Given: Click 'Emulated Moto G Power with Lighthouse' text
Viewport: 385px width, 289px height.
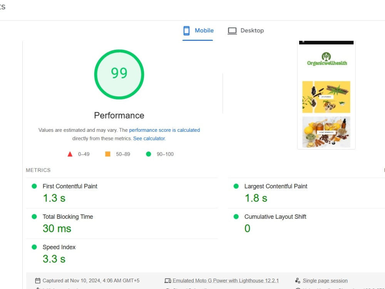Looking at the screenshot, I should pos(226,281).
